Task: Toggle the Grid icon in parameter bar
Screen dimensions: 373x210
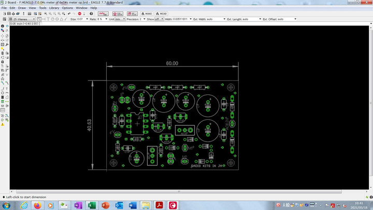Action: [4, 19]
